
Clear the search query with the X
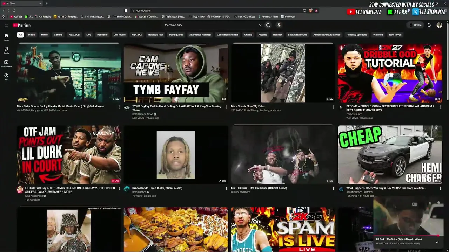pyautogui.click(x=260, y=25)
